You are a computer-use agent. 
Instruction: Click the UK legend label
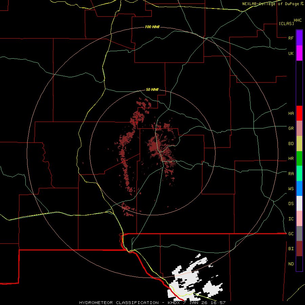(291, 53)
